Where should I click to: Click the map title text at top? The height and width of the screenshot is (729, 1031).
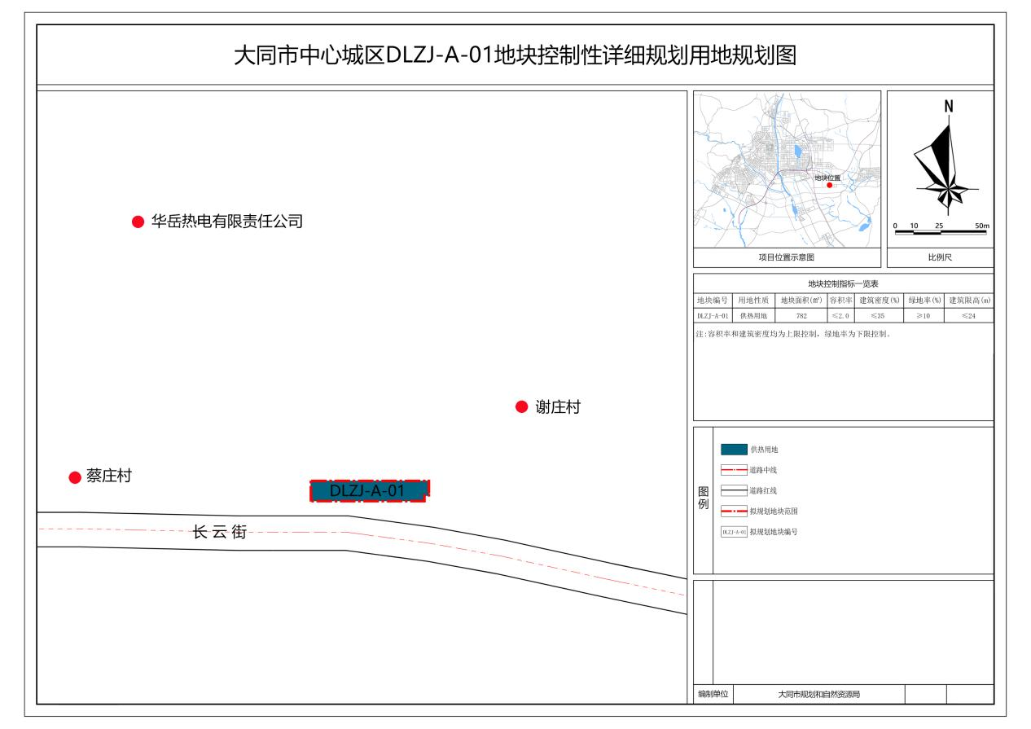click(515, 55)
